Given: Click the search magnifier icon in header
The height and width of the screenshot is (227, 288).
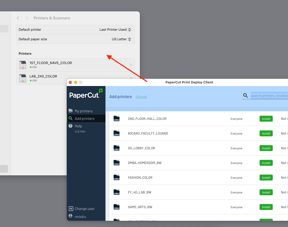Looking at the screenshot, I should (245, 96).
